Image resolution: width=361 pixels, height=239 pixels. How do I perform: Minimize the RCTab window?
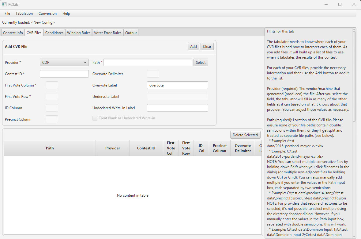click(326, 4)
